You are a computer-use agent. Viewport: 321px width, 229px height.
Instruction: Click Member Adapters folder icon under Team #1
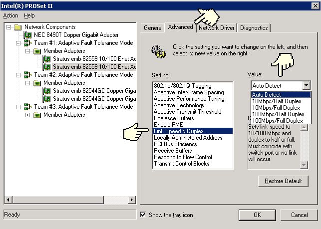[x=37, y=51]
